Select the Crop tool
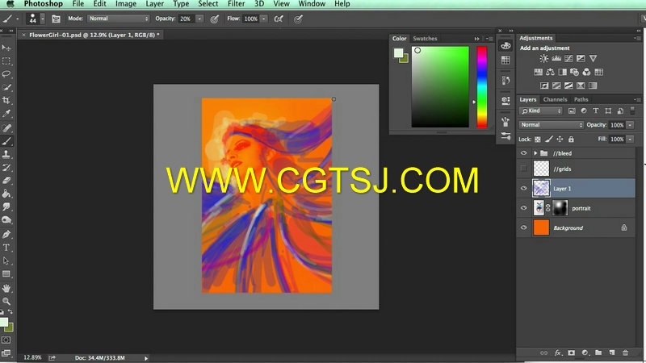This screenshot has height=363, width=646. pos(6,100)
